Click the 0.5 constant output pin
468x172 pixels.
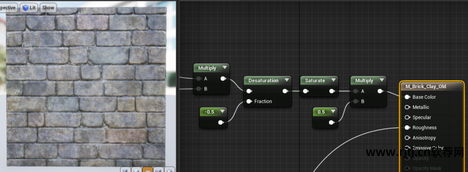331,122
